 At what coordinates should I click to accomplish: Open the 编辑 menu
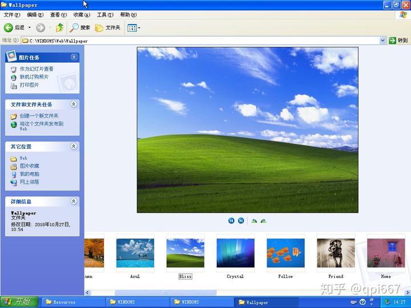[x=35, y=15]
